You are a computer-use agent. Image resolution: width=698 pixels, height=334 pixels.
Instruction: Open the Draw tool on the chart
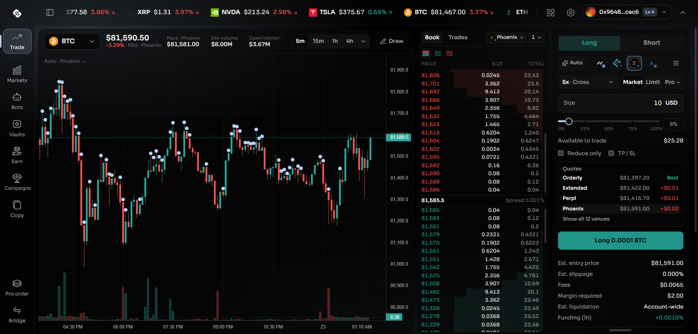tap(392, 41)
